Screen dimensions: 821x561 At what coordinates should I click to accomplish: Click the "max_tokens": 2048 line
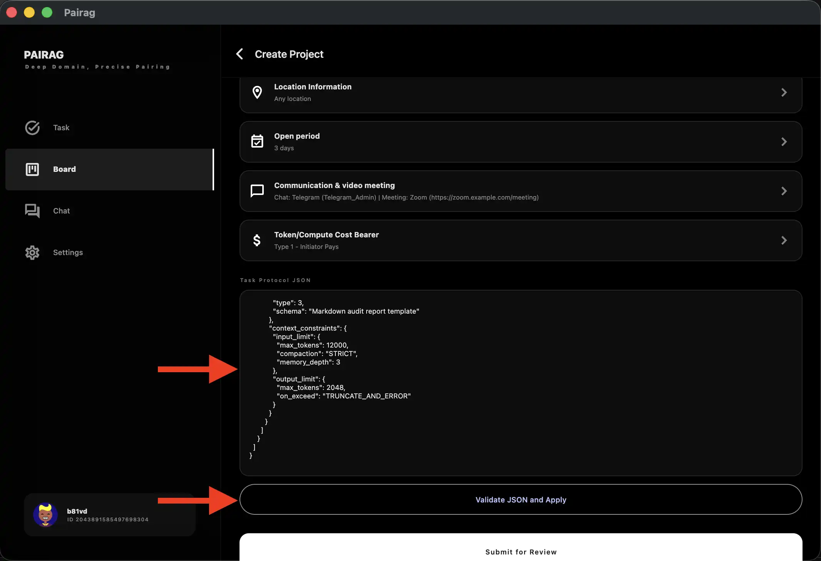[x=311, y=388]
